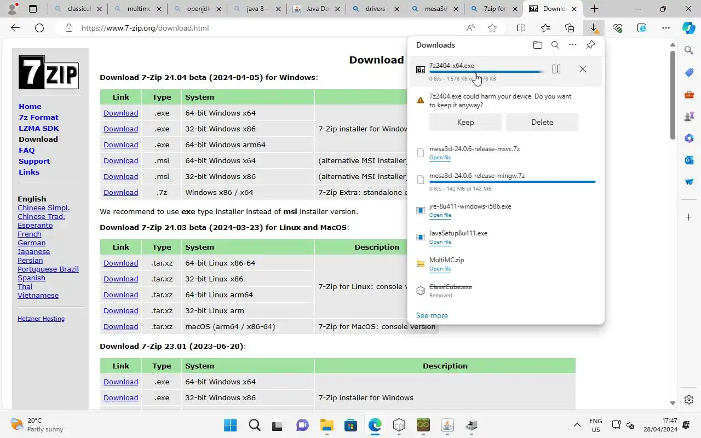Image resolution: width=701 pixels, height=438 pixels.
Task: Refresh the current page
Action: coord(39,28)
